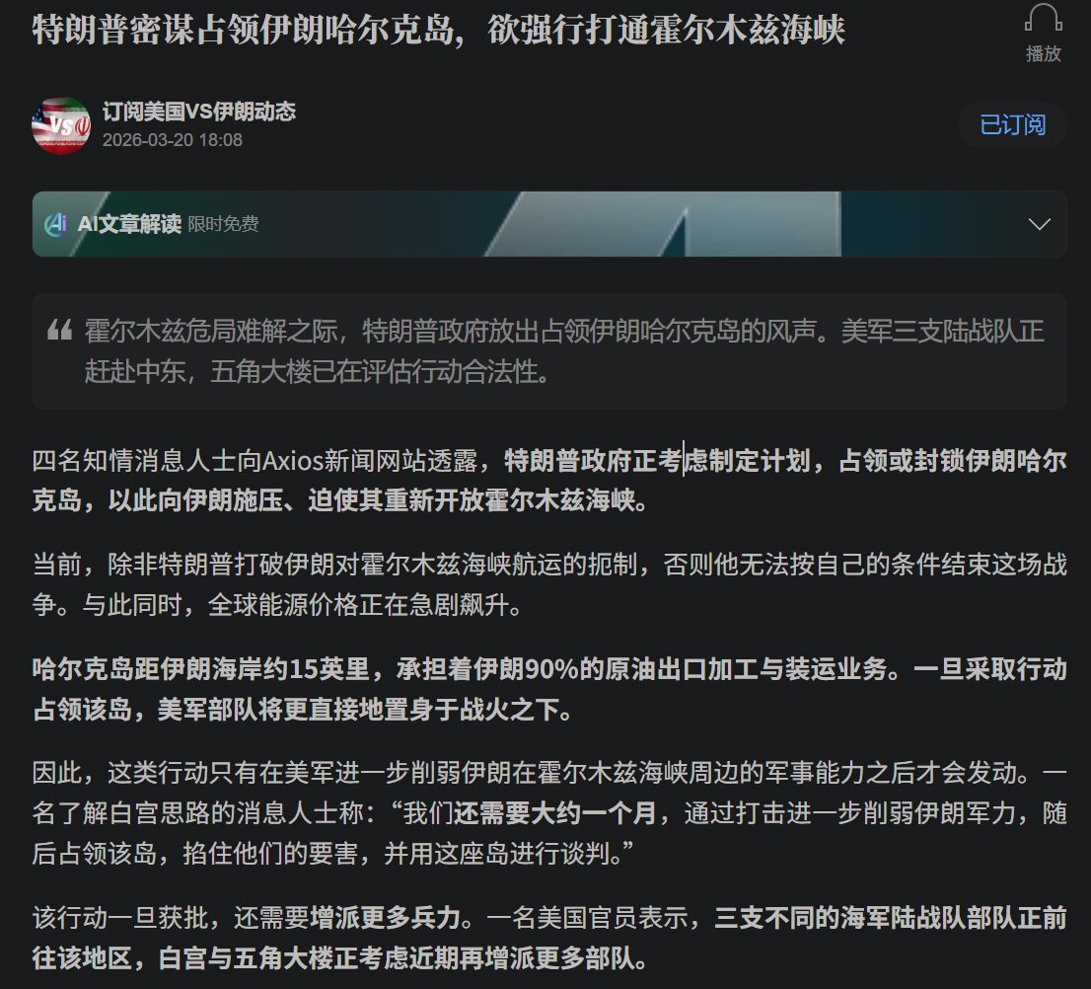This screenshot has height=989, width=1091.
Task: Click the 播放 label under headphones
Action: click(x=1043, y=53)
